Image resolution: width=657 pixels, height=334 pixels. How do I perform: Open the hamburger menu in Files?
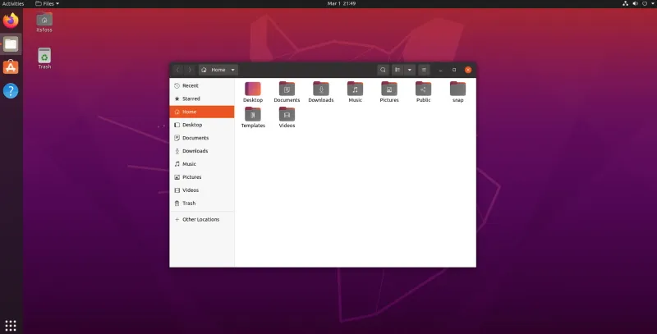tap(424, 70)
